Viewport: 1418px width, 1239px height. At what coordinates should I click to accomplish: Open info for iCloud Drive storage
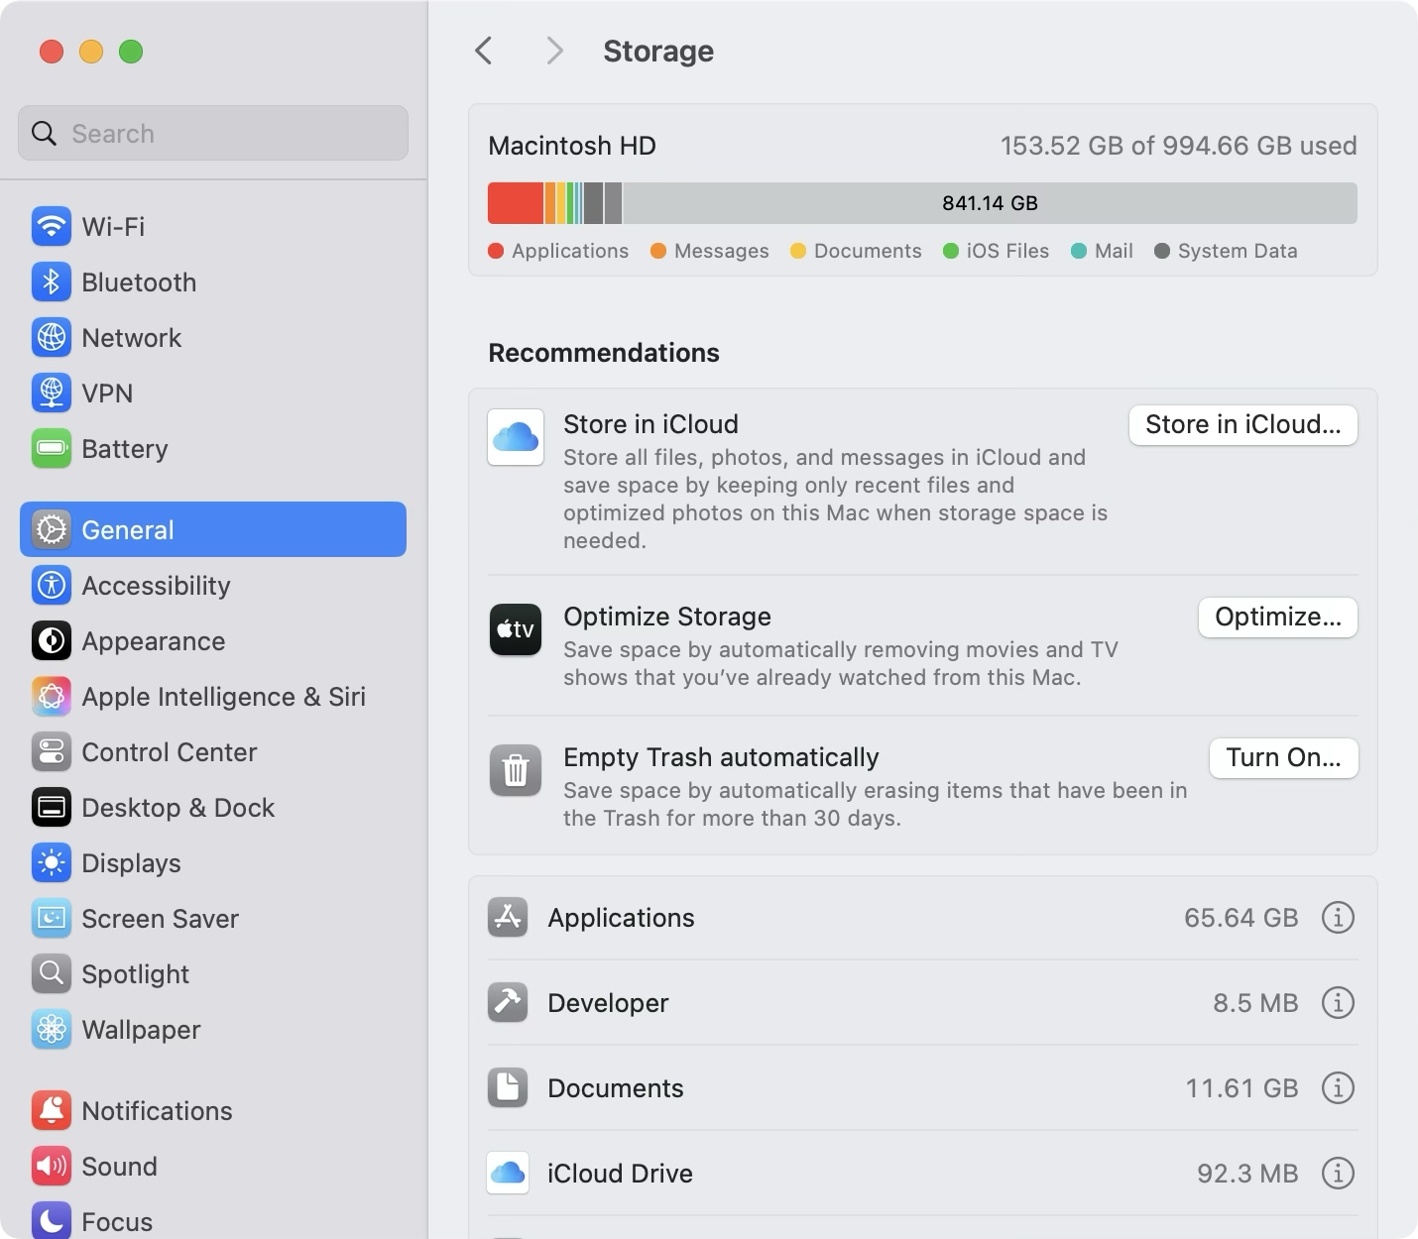(1338, 1173)
